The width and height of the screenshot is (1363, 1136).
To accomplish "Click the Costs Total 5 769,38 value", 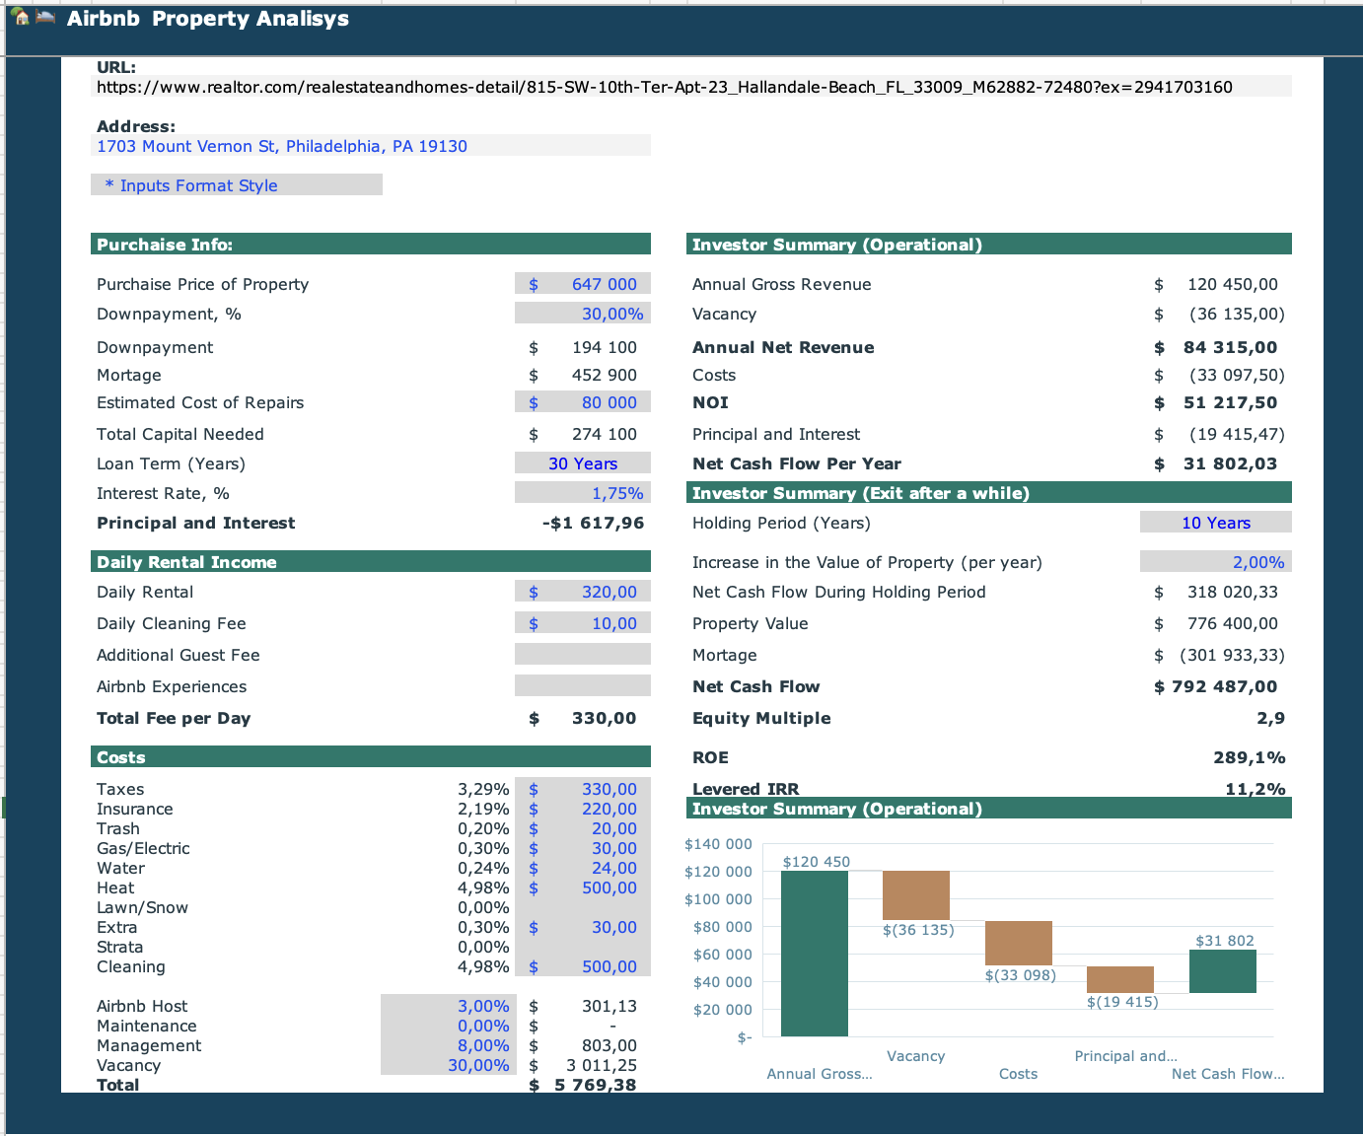I will pyautogui.click(x=583, y=1085).
